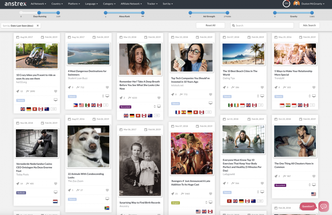Open the Sort by dropdown
This screenshot has height=215, width=332.
(x=168, y=4)
